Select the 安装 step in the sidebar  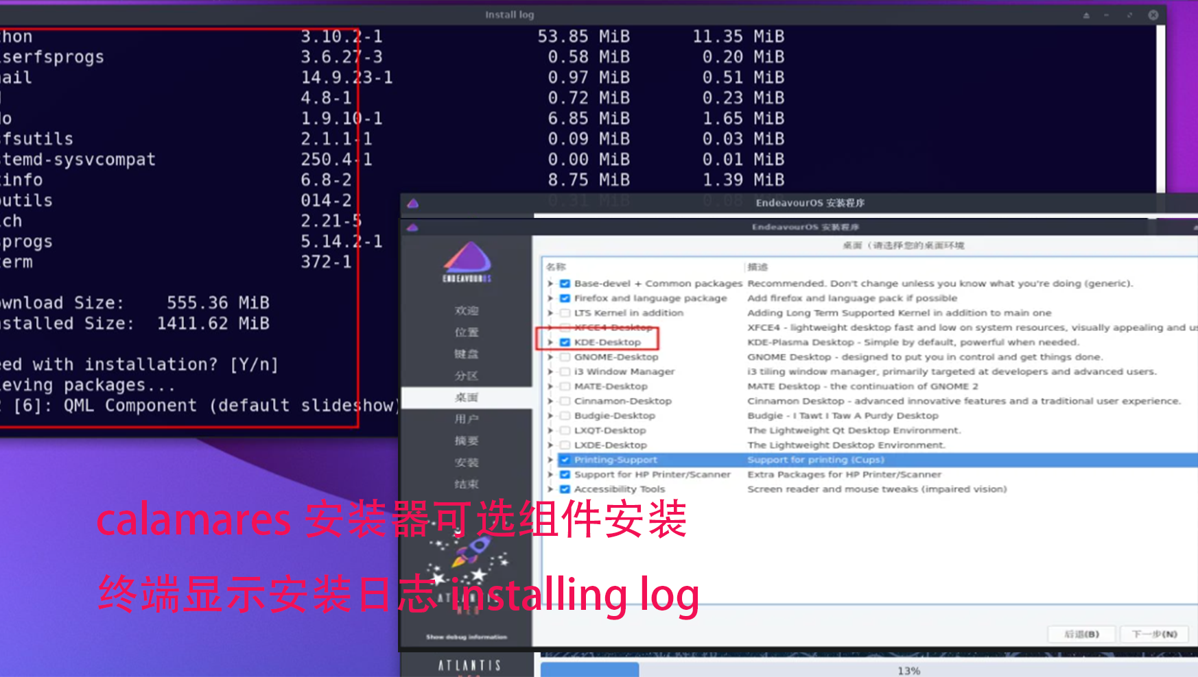[x=467, y=463]
